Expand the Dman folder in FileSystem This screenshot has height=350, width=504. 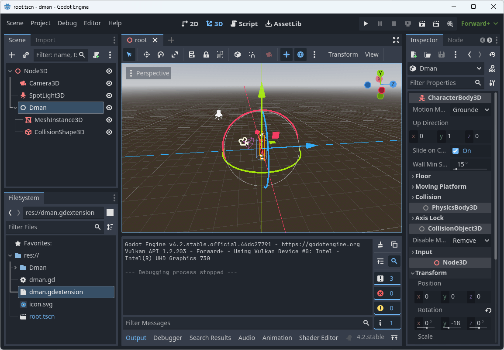click(15, 268)
